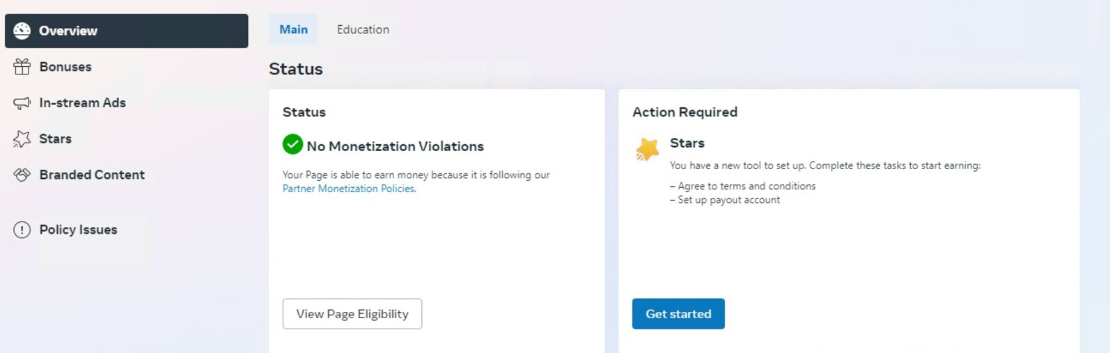
Task: Click the Bonuses gift box icon
Action: (x=22, y=67)
